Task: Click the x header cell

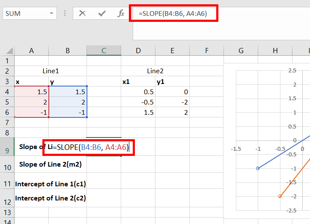Action: coord(31,81)
